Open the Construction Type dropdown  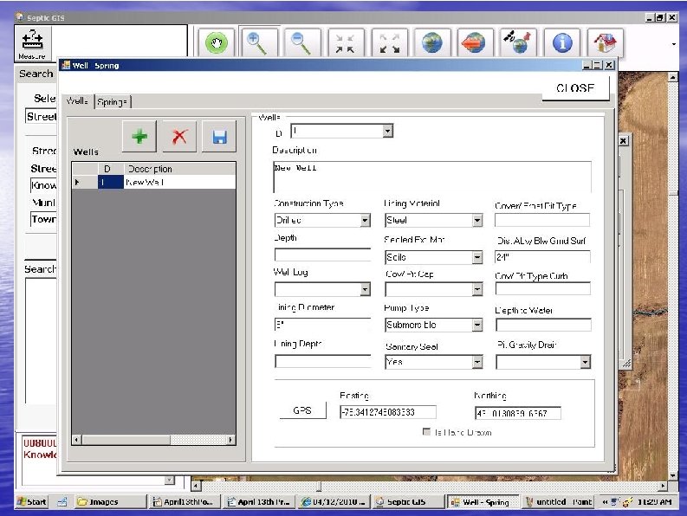[365, 220]
